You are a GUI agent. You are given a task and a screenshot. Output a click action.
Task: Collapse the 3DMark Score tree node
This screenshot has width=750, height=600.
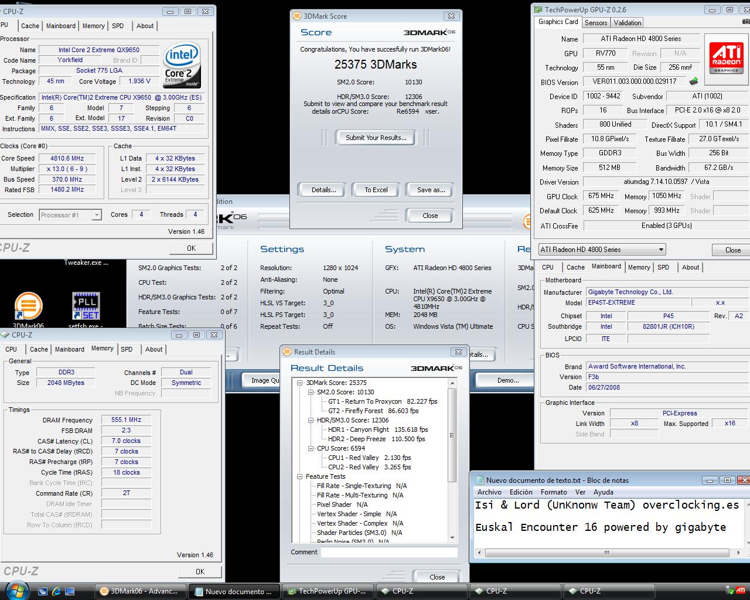click(x=301, y=383)
